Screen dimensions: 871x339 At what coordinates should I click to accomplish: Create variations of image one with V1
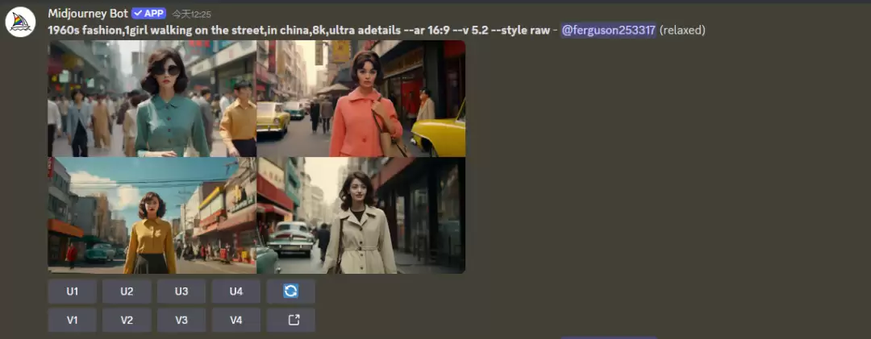(72, 320)
